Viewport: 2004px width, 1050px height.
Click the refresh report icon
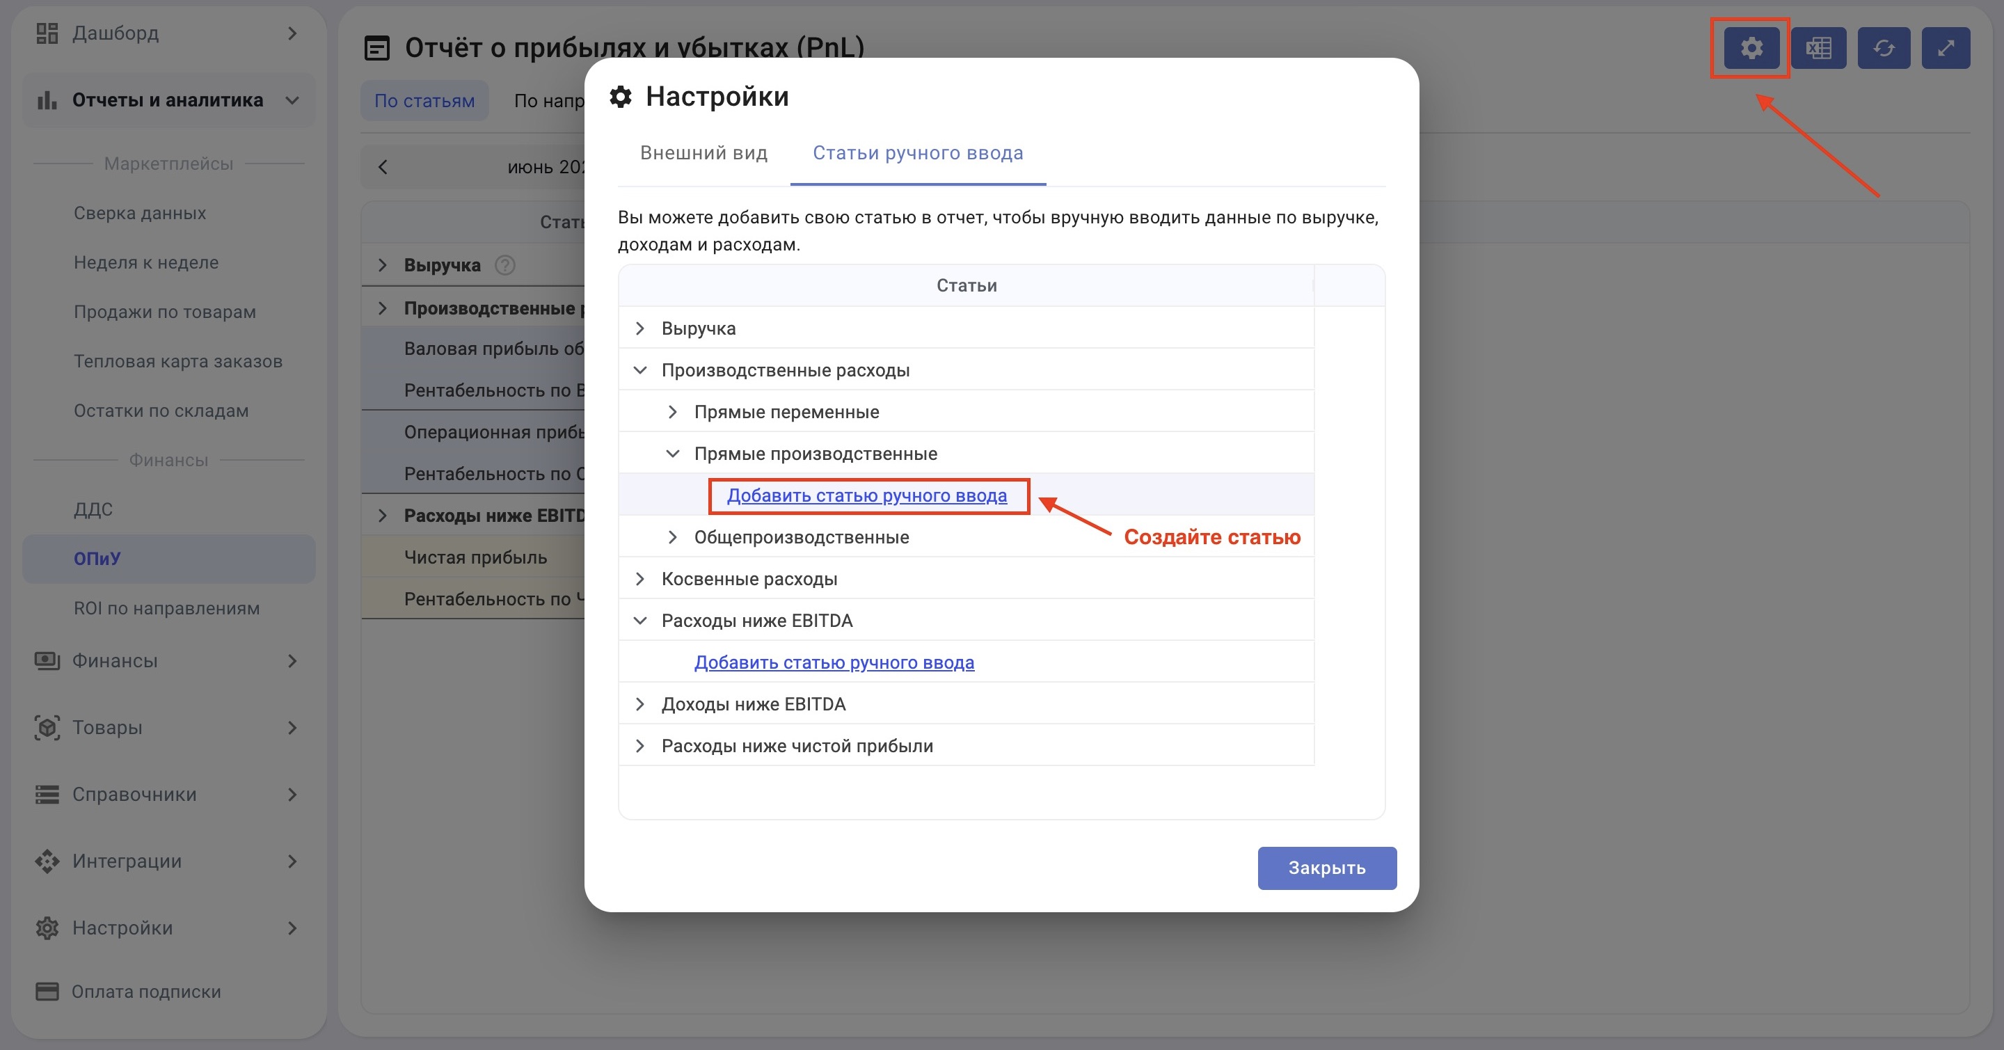point(1883,48)
